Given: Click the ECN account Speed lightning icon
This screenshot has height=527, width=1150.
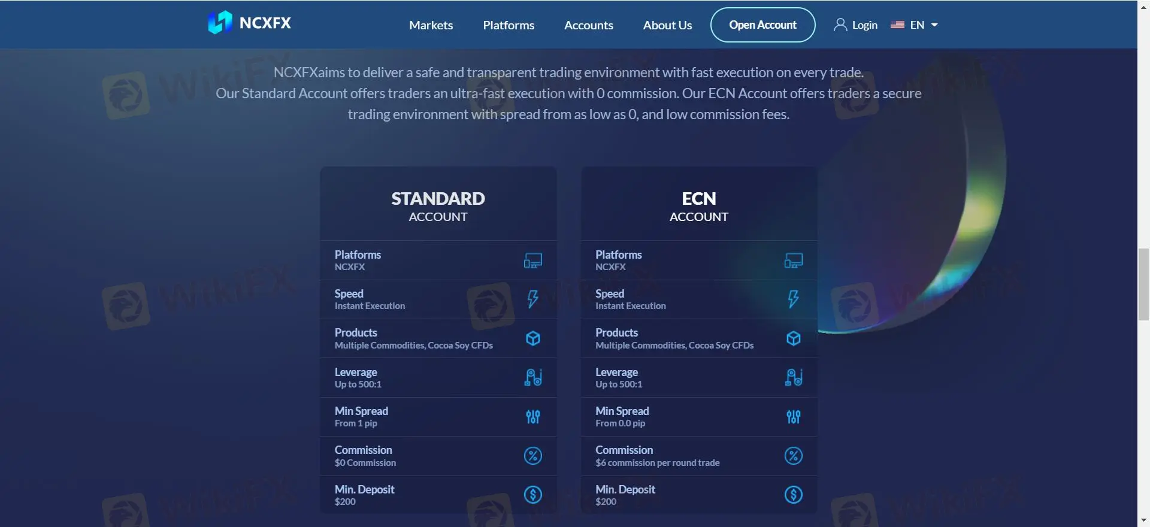Looking at the screenshot, I should click(x=793, y=299).
